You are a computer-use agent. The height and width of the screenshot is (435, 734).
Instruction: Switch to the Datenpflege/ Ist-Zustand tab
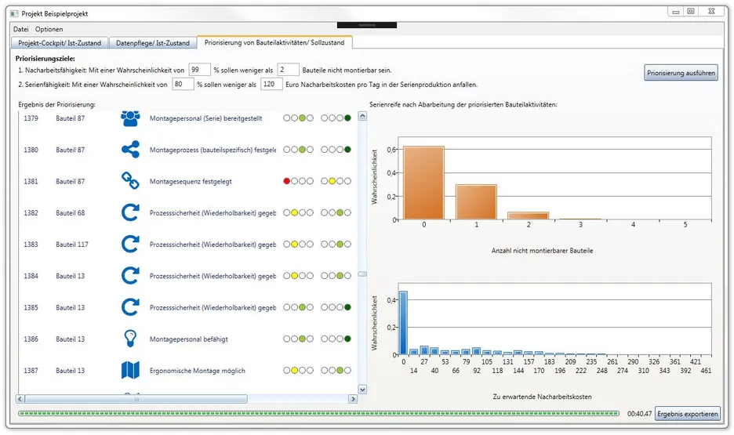click(x=152, y=43)
